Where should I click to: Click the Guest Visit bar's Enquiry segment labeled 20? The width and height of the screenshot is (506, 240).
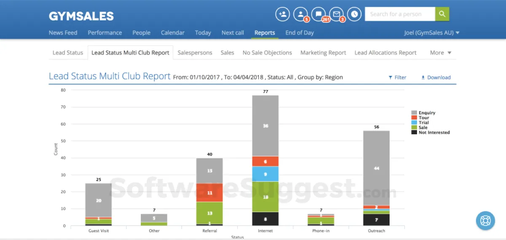click(x=99, y=200)
